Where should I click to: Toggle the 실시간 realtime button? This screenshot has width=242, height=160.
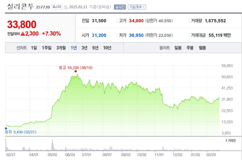(120, 7)
